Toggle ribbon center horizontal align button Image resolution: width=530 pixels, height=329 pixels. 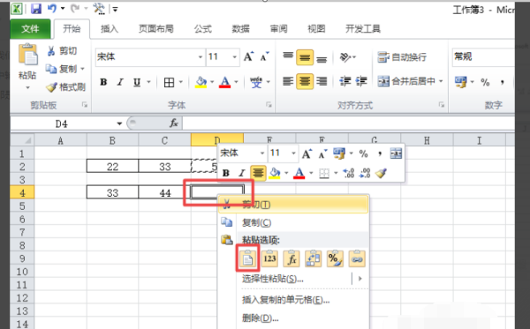[305, 81]
